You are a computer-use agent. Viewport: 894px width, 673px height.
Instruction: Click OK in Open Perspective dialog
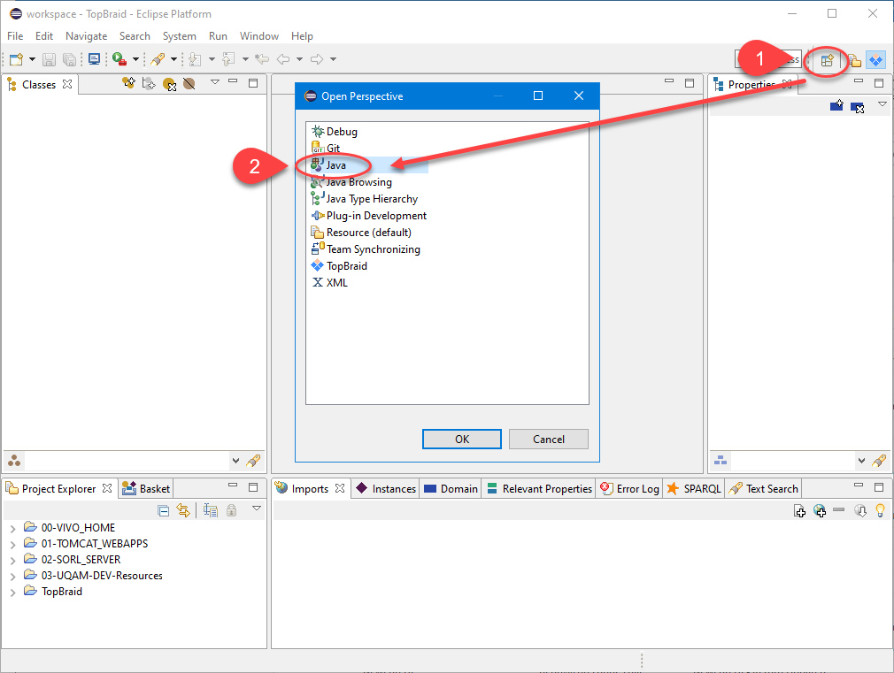[462, 440]
